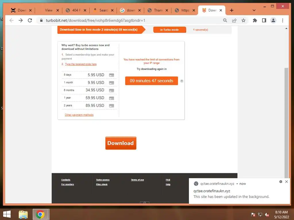Open the Terms of use footer link
The image size is (294, 220).
pos(138,180)
